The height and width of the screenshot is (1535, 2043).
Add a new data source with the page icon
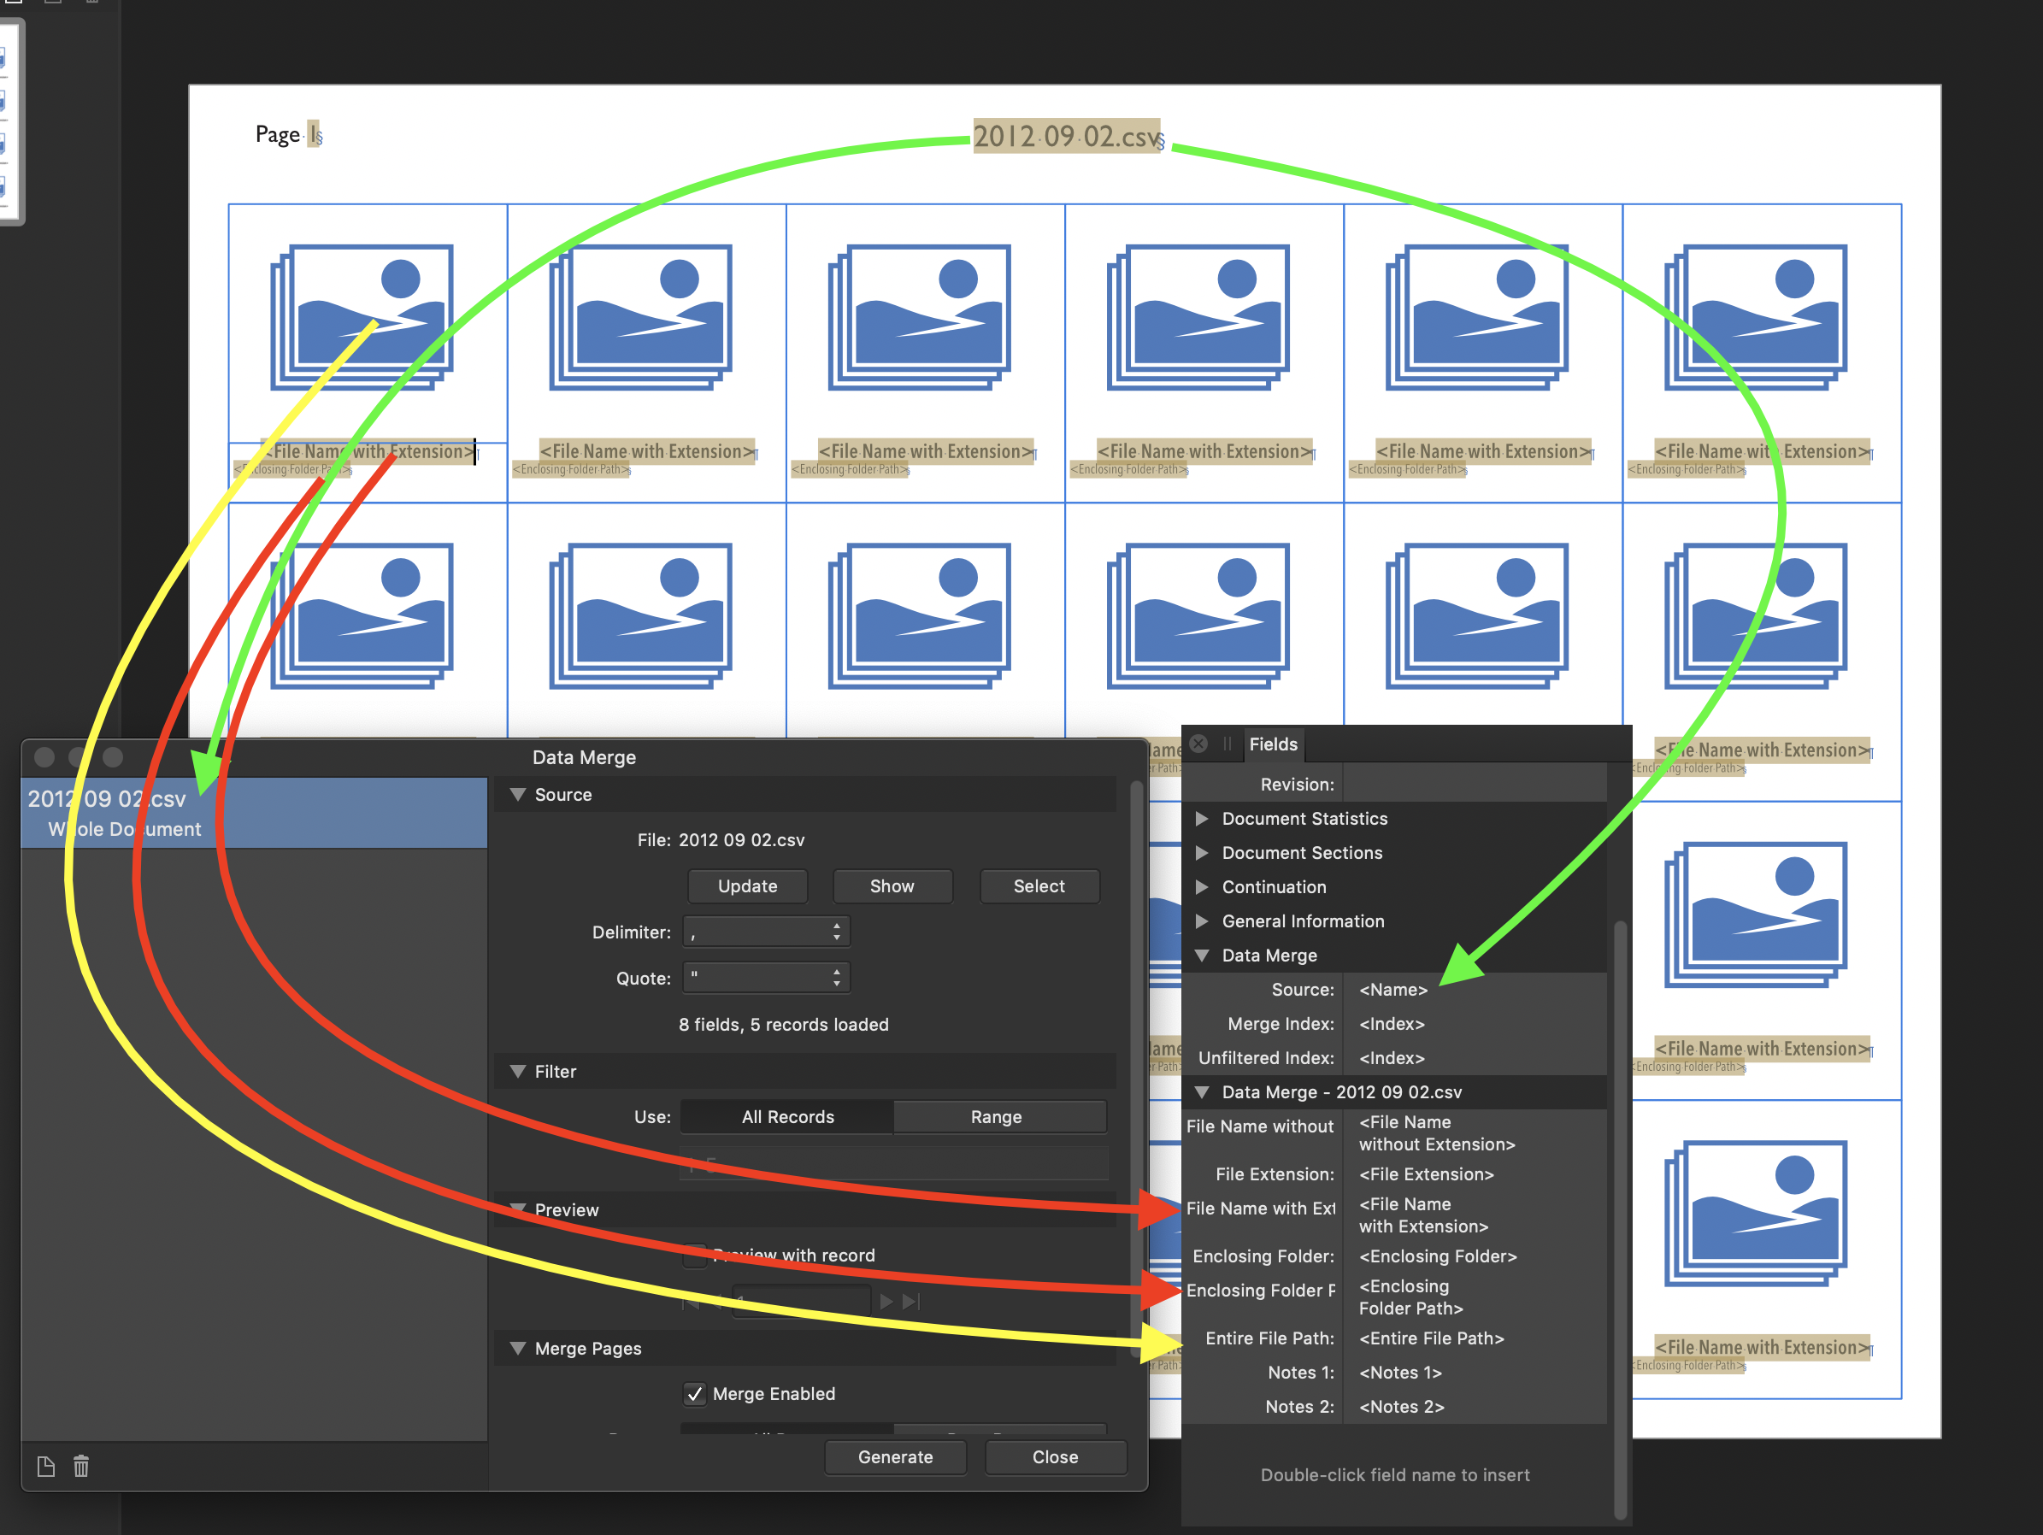[x=45, y=1466]
